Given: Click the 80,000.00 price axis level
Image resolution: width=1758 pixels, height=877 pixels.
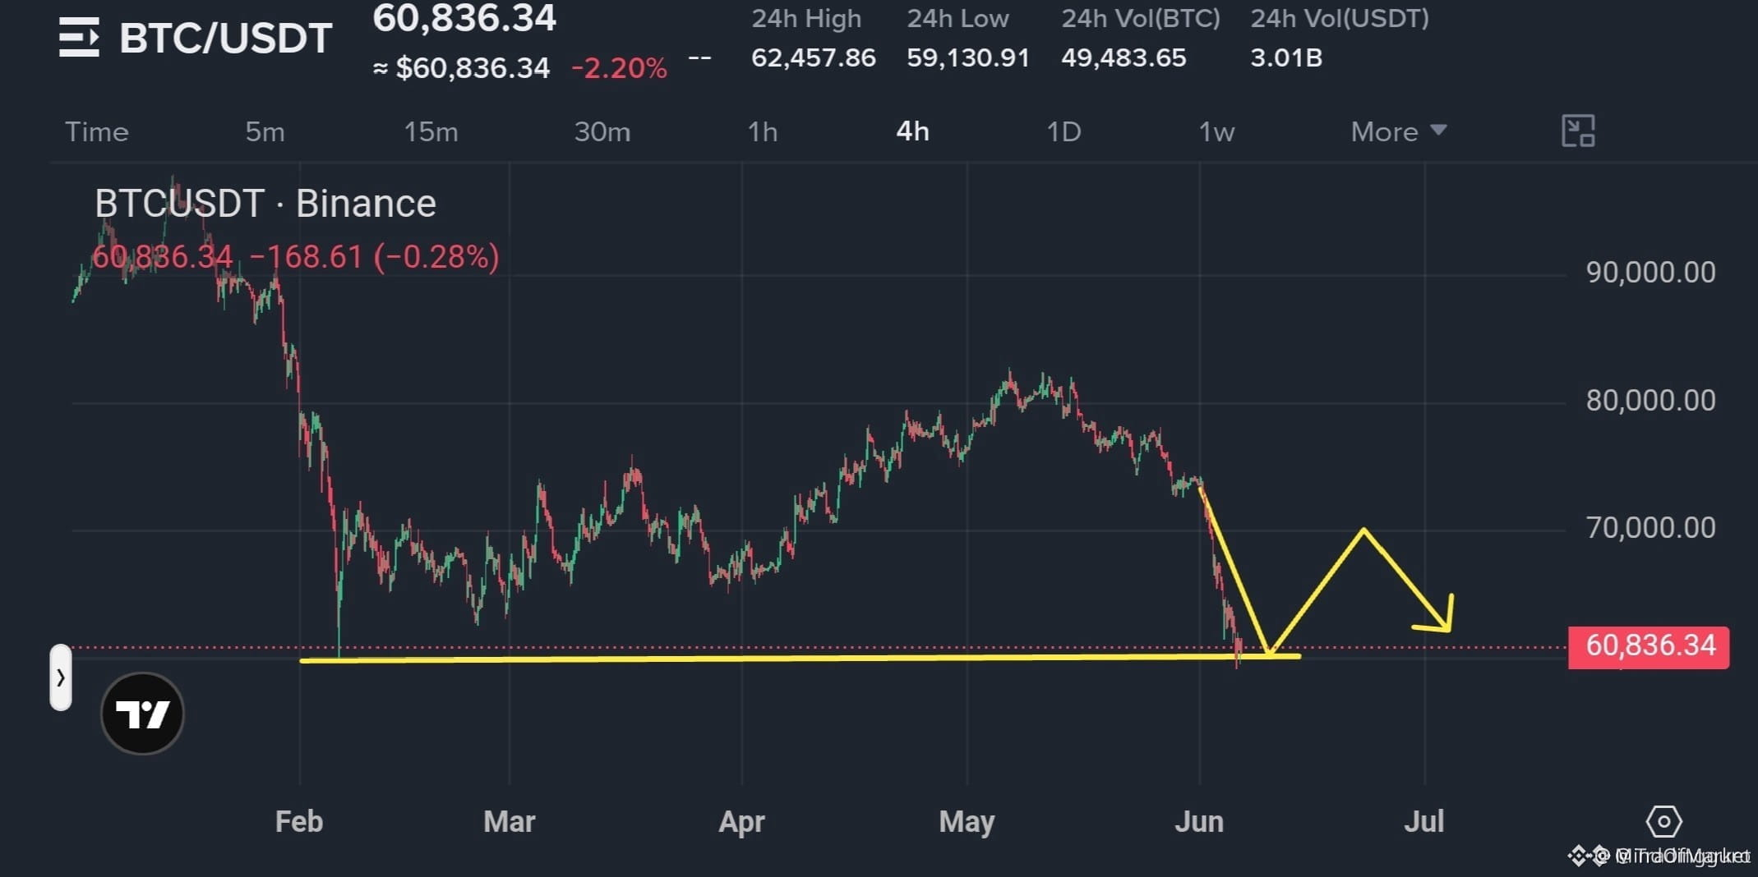Looking at the screenshot, I should tap(1650, 401).
